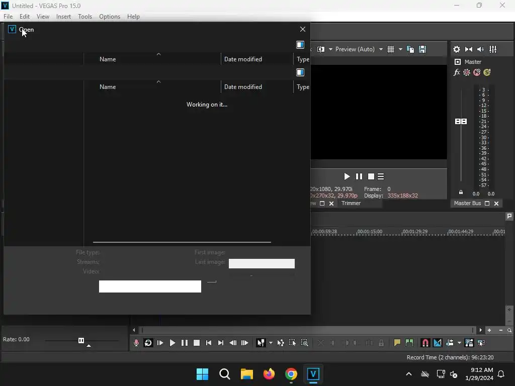Toggle Master solo icon

click(x=487, y=72)
